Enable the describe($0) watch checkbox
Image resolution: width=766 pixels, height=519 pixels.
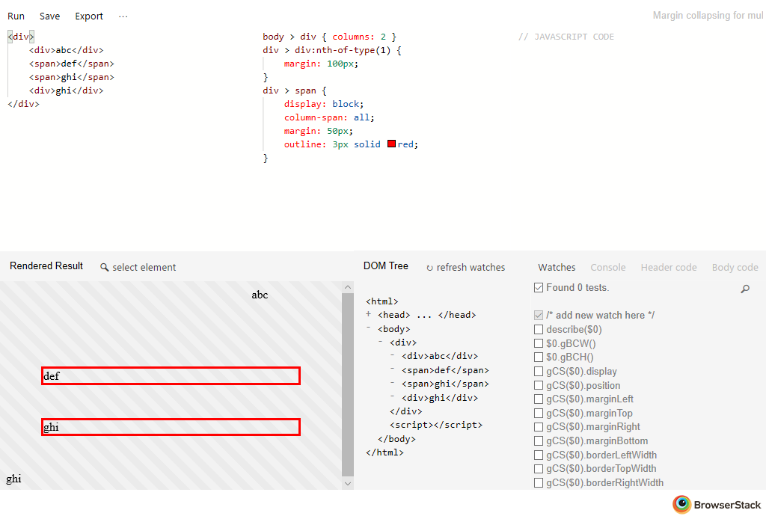(539, 330)
